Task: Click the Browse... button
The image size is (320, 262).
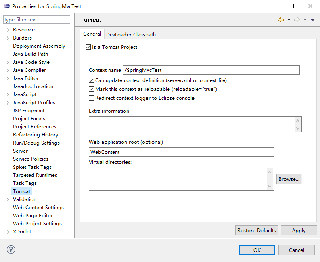Action: click(289, 179)
